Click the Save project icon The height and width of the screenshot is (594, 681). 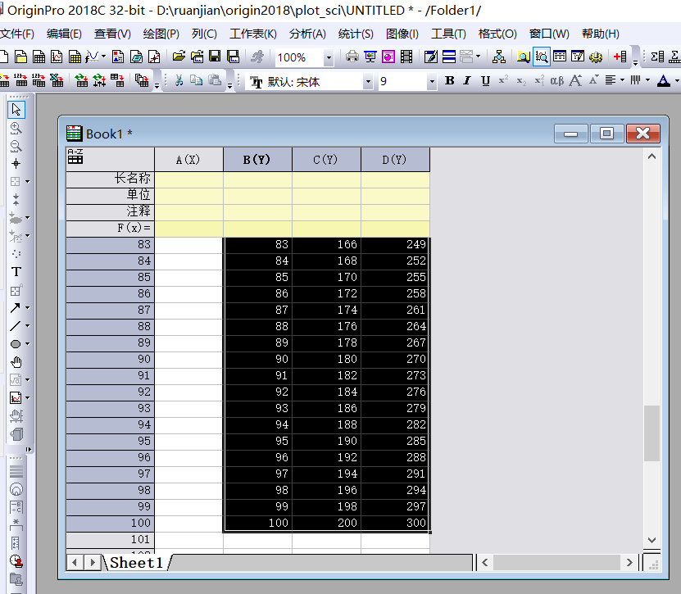[x=215, y=57]
